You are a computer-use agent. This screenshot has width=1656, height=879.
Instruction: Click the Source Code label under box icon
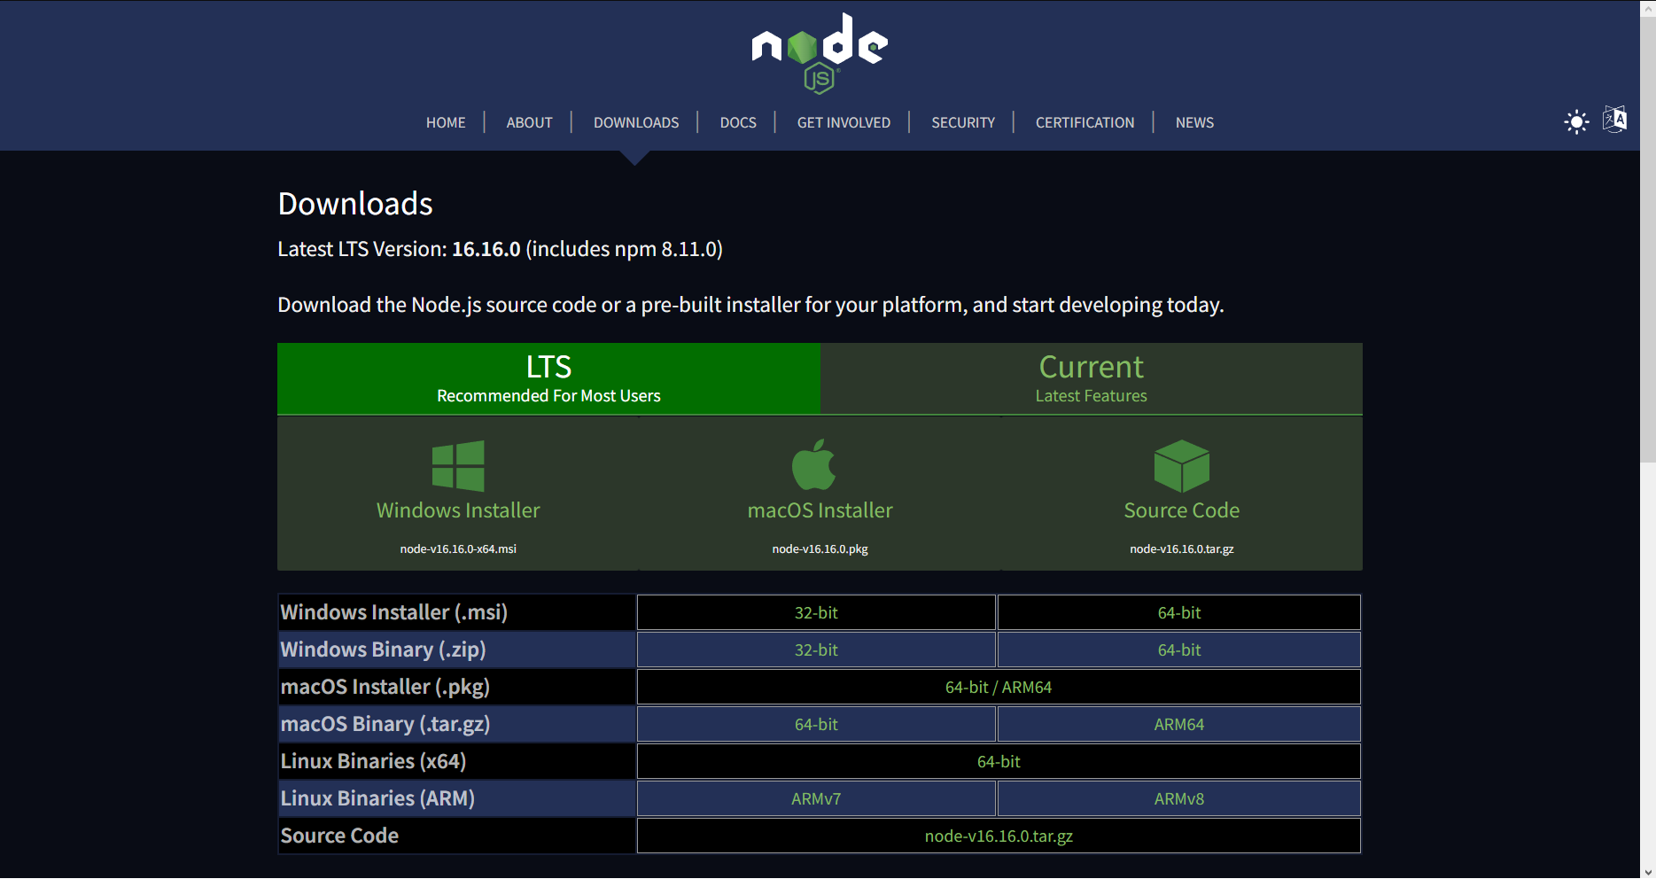[1182, 510]
